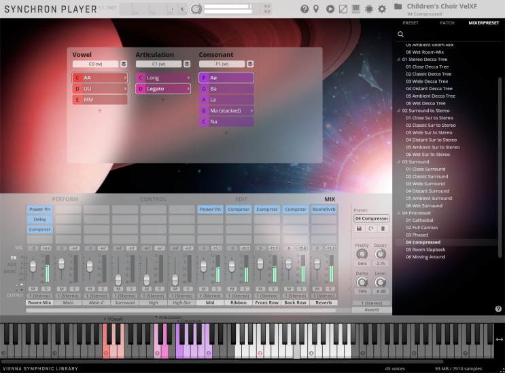
Task: Save the mixer preset with the disk icon
Action: point(359,229)
